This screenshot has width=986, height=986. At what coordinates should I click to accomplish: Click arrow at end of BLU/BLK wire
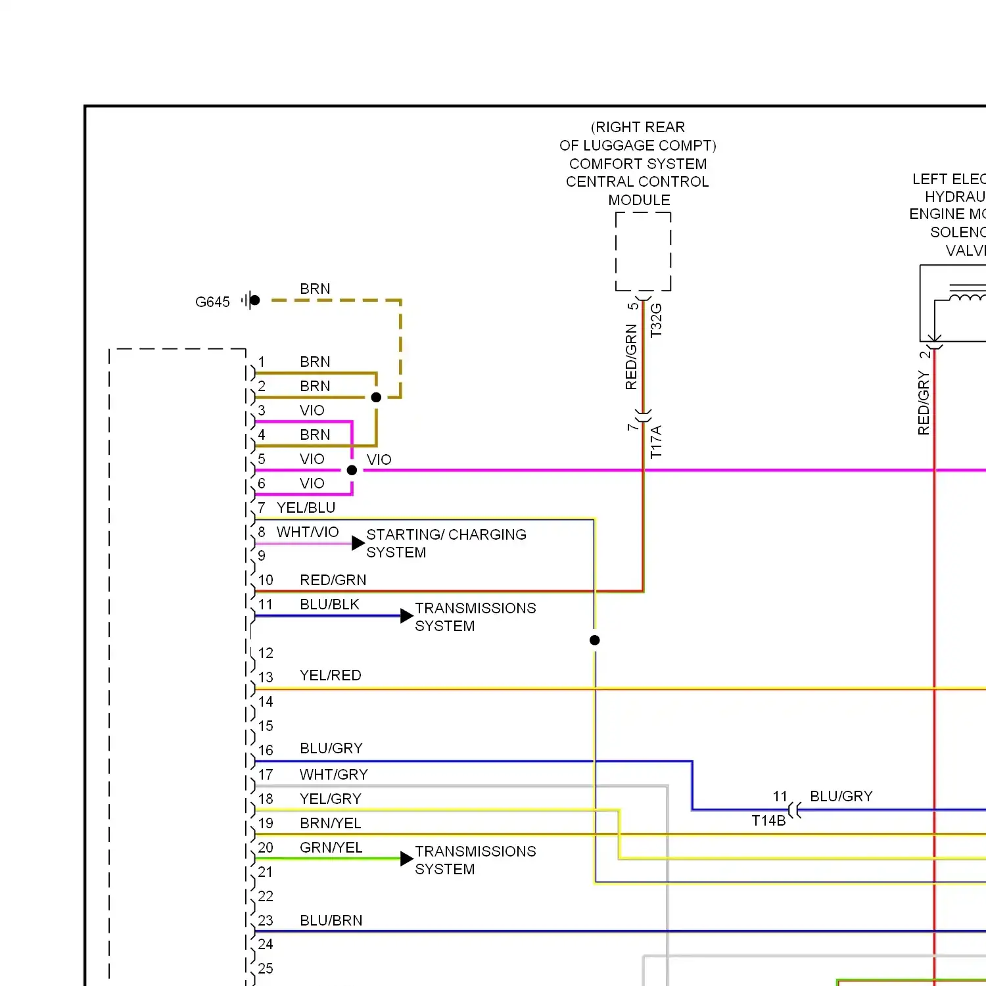tap(407, 616)
